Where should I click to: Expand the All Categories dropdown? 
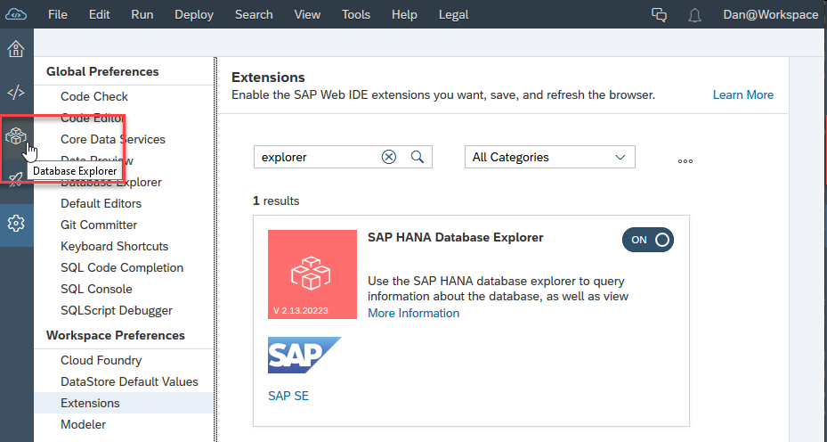(x=549, y=157)
